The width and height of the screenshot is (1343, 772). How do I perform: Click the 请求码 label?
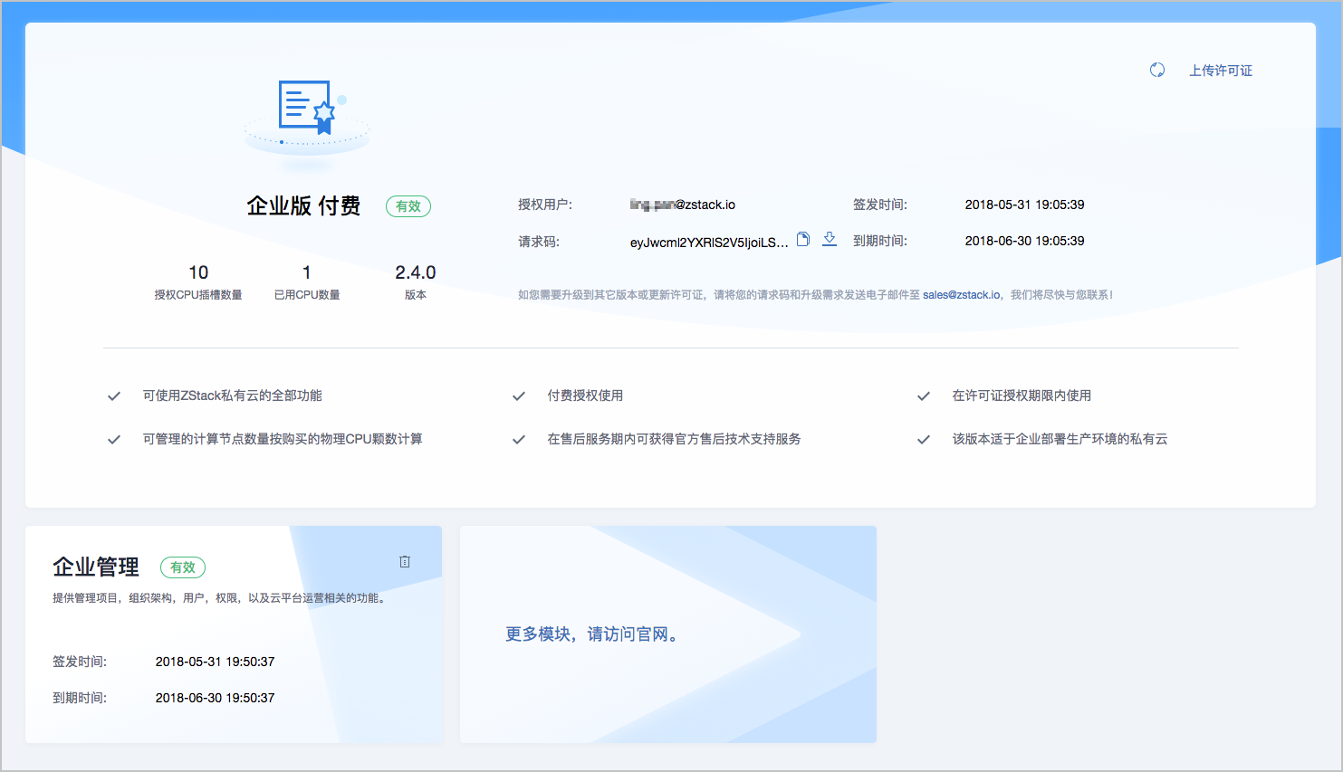click(539, 242)
